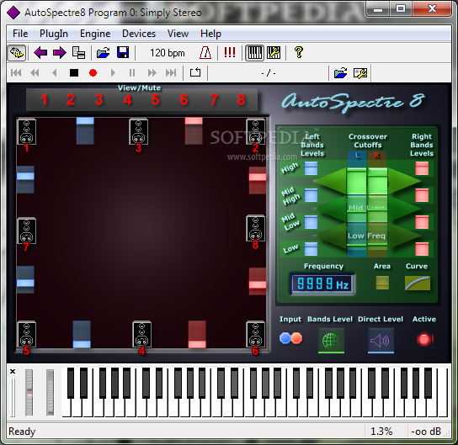Click speaker 6 icon in the panning area

[x=256, y=334]
